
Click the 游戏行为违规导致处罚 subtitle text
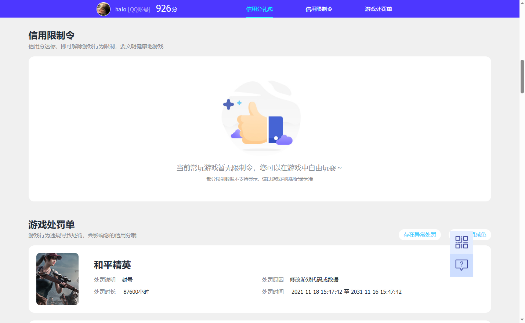pos(82,235)
